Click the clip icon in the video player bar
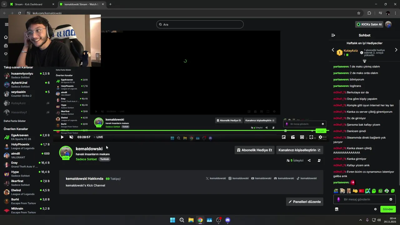The width and height of the screenshot is (400, 225). [x=293, y=137]
